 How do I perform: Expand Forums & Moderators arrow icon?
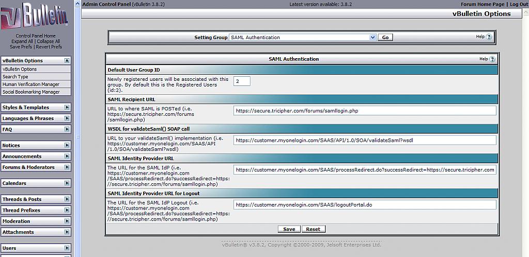pos(67,167)
